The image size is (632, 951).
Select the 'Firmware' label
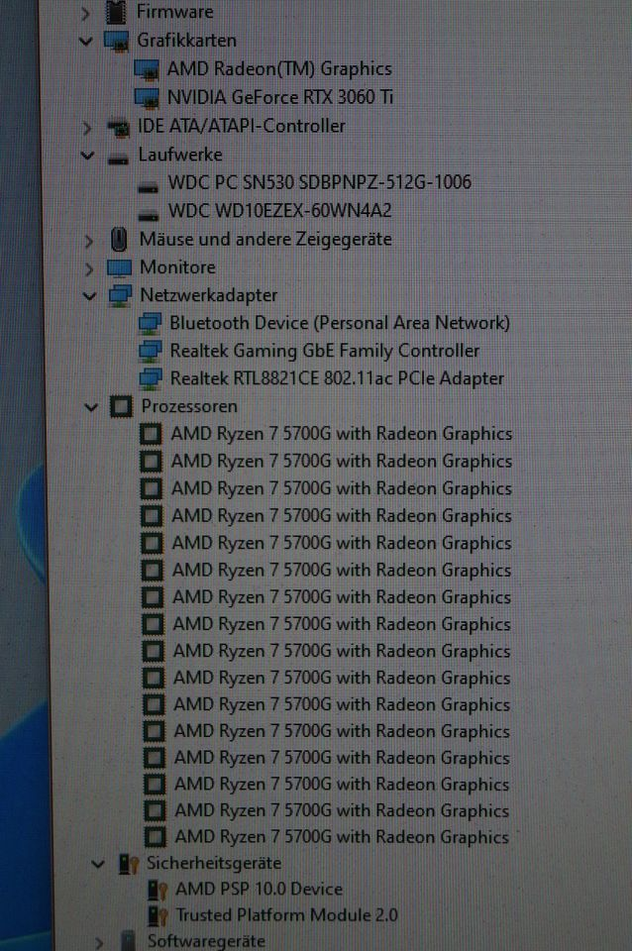pyautogui.click(x=174, y=12)
